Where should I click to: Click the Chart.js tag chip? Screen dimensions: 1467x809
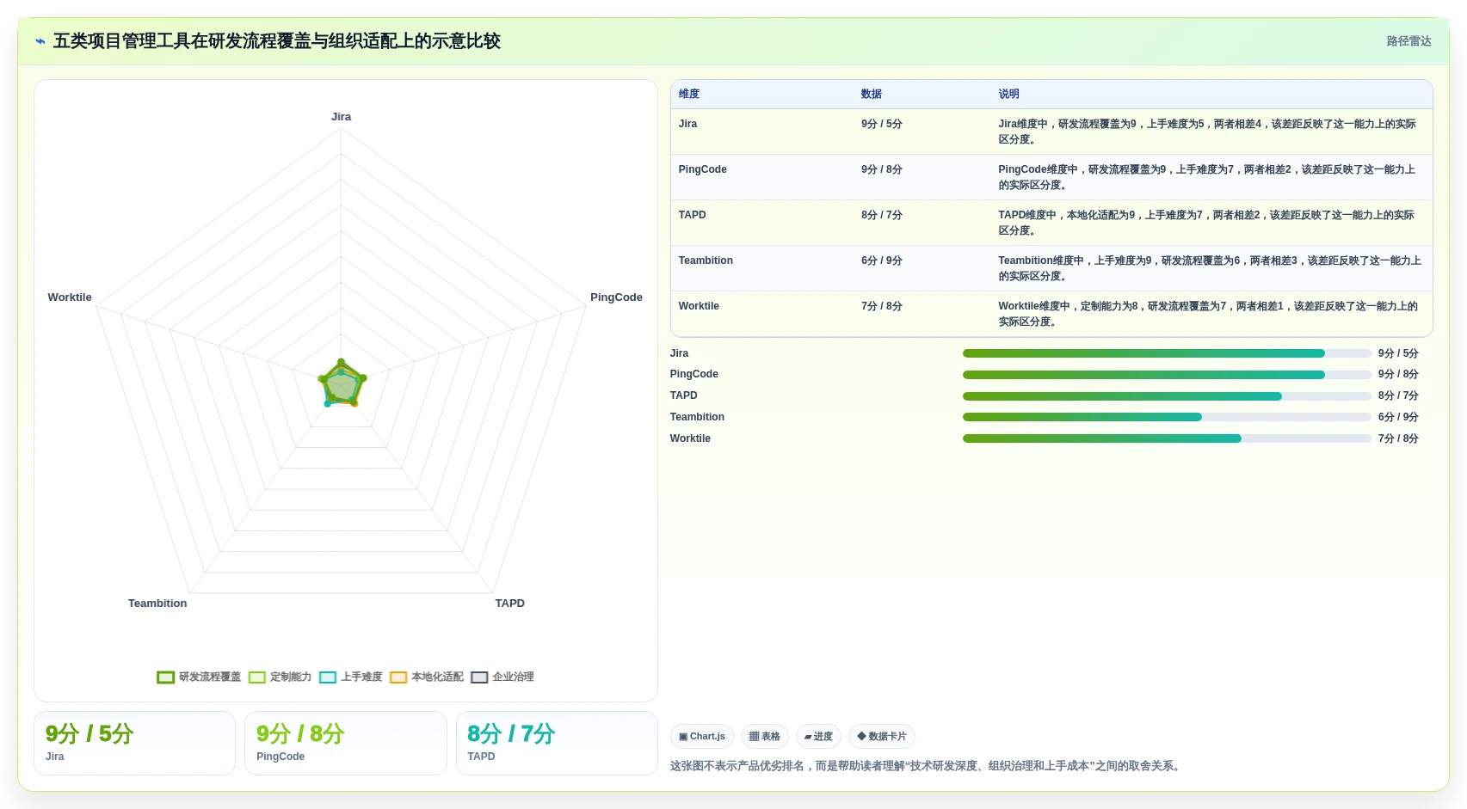point(701,736)
